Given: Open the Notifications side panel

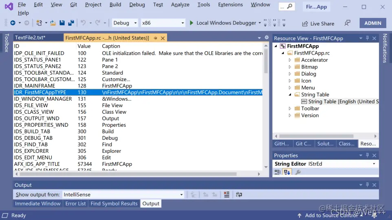Looking at the screenshot, I should tap(385, 48).
